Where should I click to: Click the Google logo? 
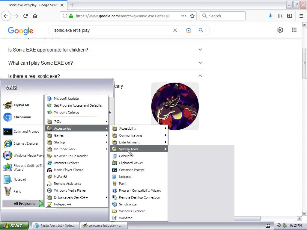(21, 31)
